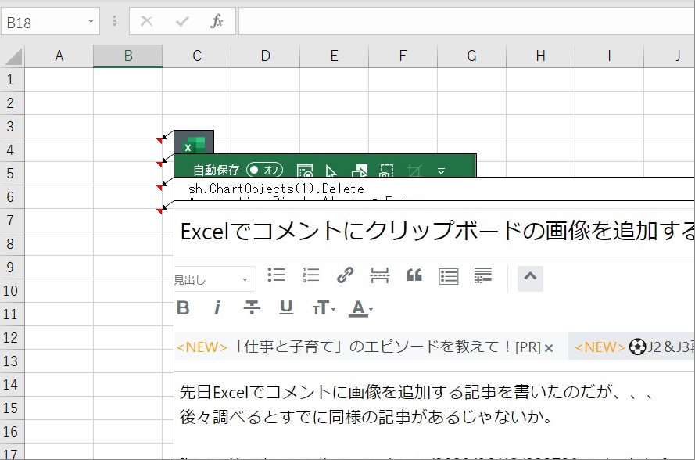Select cell B4 with comment indicator
This screenshot has height=460, width=695.
point(127,150)
